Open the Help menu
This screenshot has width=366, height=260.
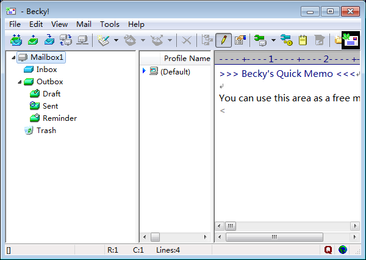136,24
